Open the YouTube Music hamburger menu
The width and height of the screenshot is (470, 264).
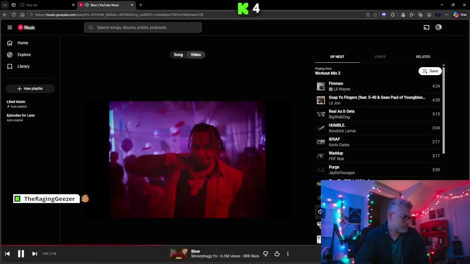(10, 27)
